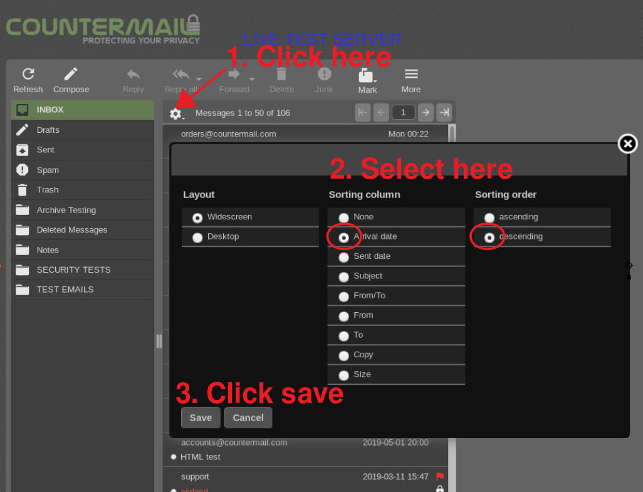Click the Cancel button
Viewport: 643px width, 492px height.
click(x=248, y=417)
